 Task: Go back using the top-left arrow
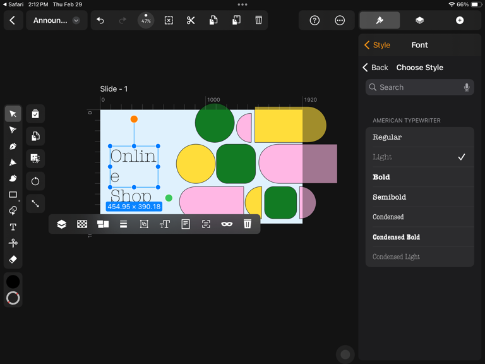point(13,20)
